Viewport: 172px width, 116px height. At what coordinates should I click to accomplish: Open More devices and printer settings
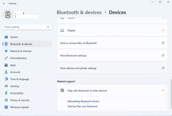point(112,68)
